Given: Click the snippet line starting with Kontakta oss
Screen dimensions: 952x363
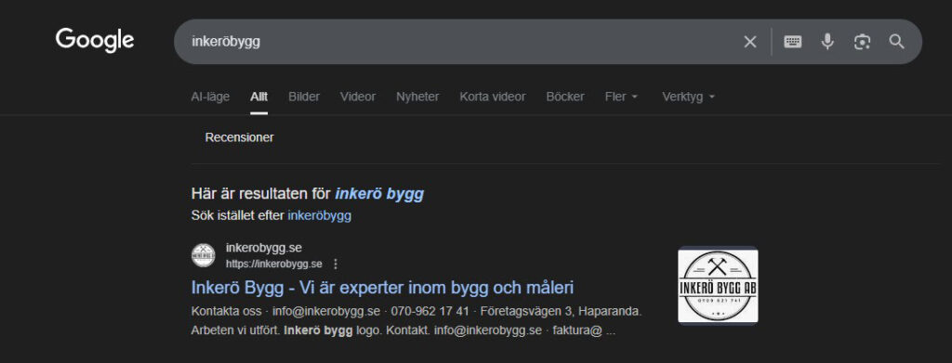Looking at the screenshot, I should (x=416, y=312).
